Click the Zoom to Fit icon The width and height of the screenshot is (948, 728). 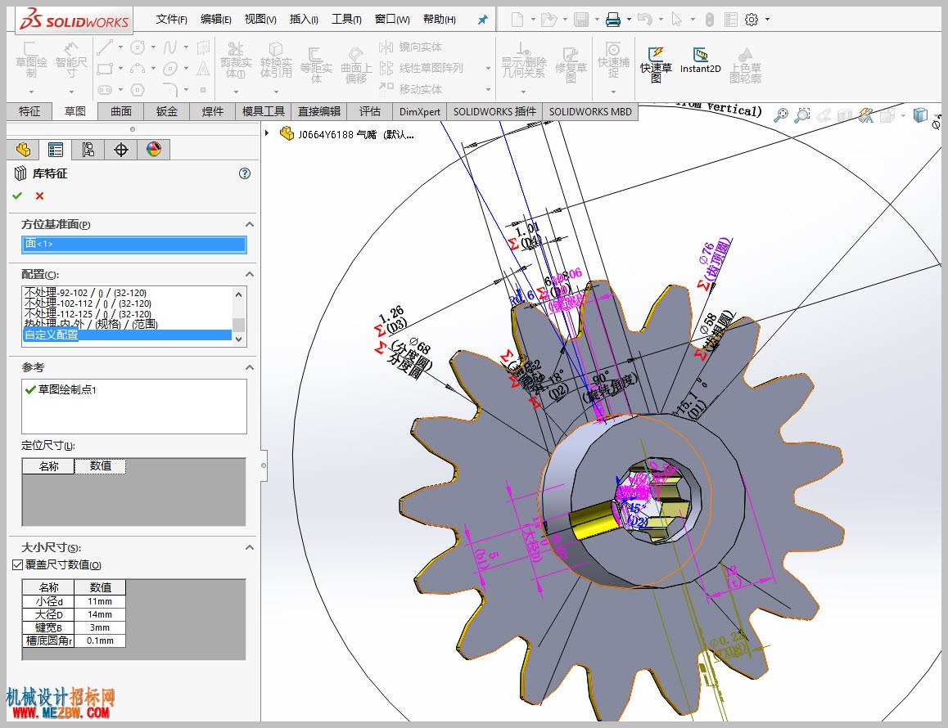[781, 115]
